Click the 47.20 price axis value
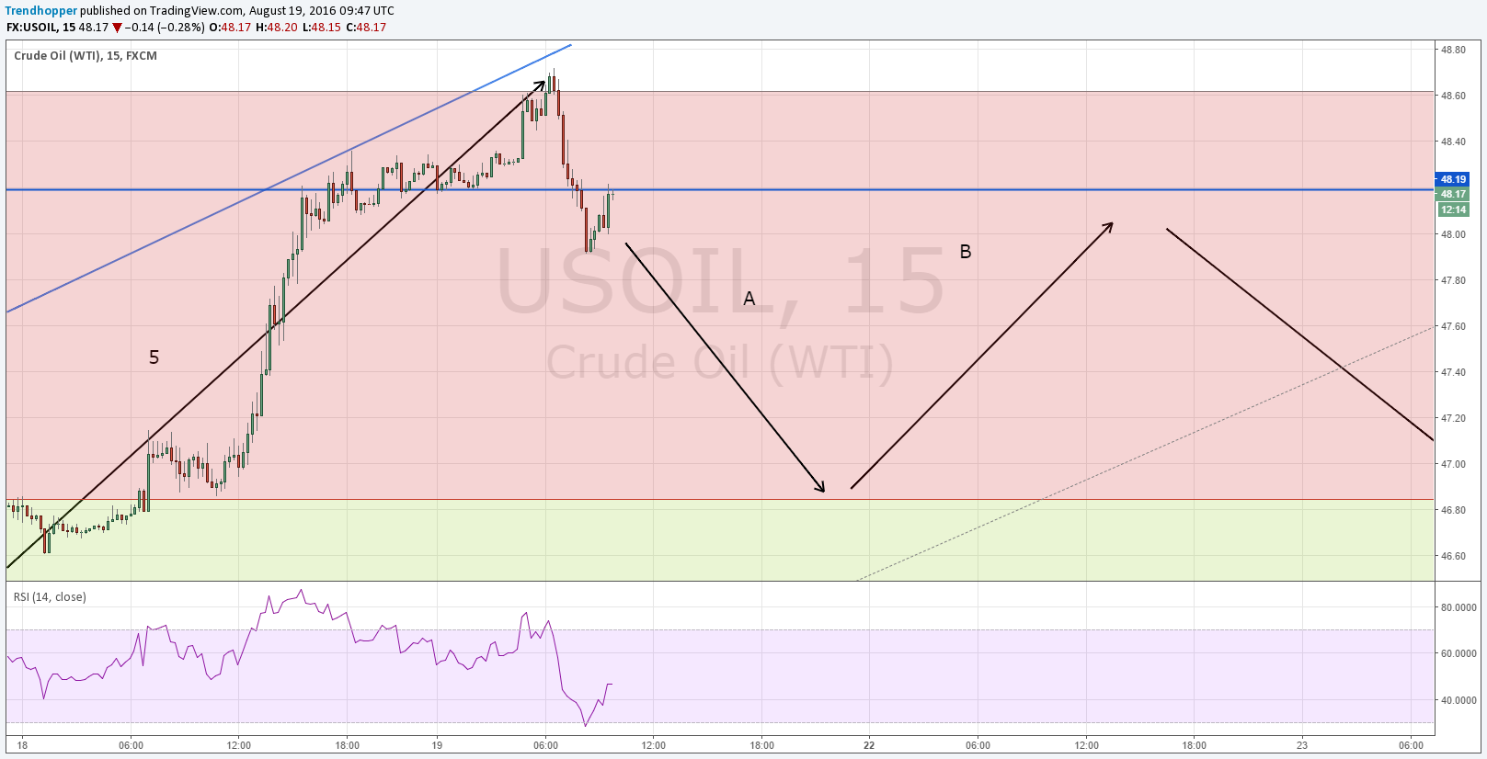 [1453, 418]
